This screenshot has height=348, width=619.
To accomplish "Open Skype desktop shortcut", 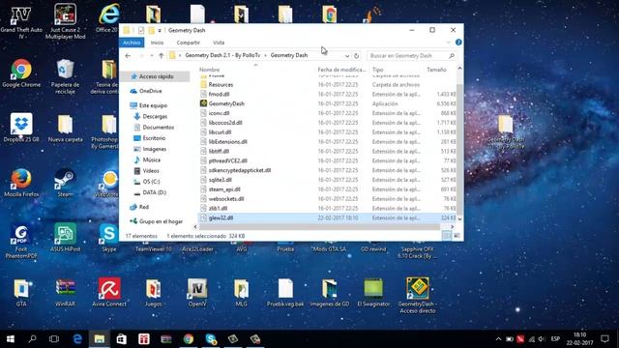I will tap(109, 238).
